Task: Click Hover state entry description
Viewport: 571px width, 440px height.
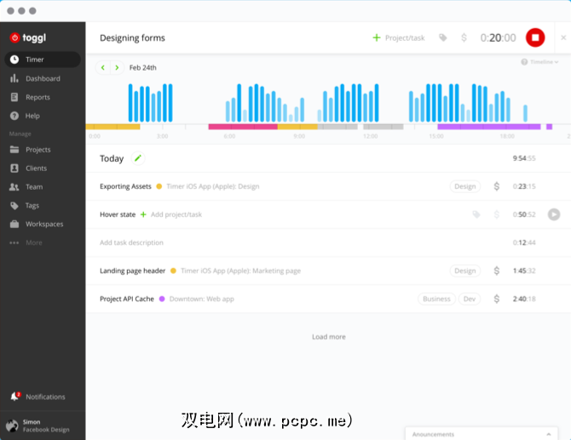Action: [118, 214]
